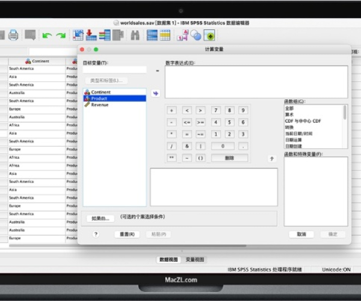Click the Print toolbar icon
This screenshot has width=361, height=301.
coord(13,35)
